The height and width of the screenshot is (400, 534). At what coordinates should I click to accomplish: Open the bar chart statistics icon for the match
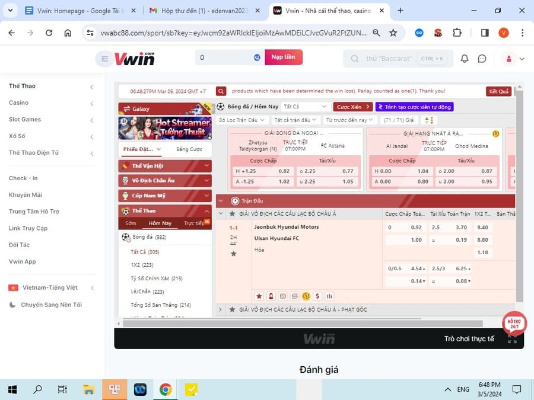pos(329,296)
